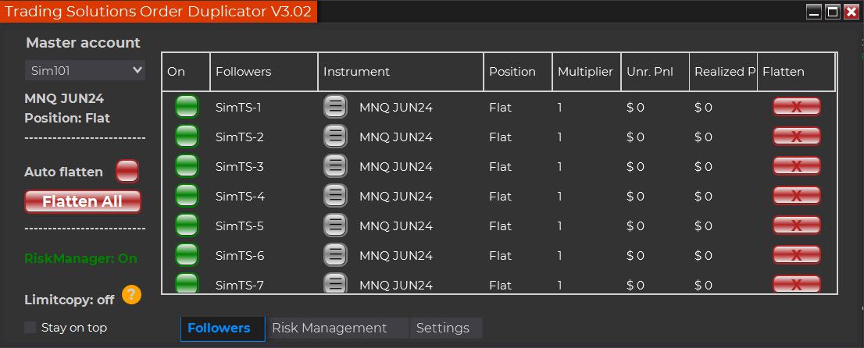Flatten the SimTS-4 follower position

tap(796, 196)
